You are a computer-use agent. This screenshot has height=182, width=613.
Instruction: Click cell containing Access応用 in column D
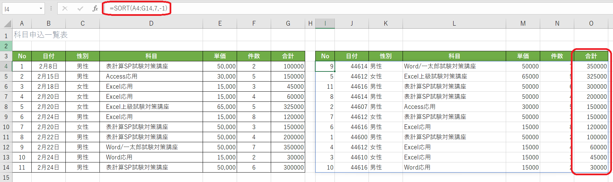[151, 77]
